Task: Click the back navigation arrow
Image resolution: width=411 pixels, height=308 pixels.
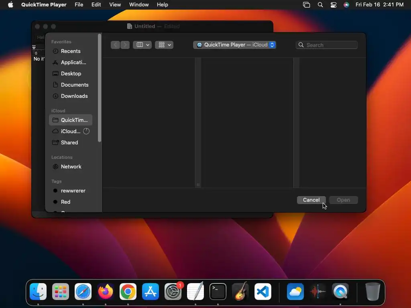Action: [x=115, y=45]
